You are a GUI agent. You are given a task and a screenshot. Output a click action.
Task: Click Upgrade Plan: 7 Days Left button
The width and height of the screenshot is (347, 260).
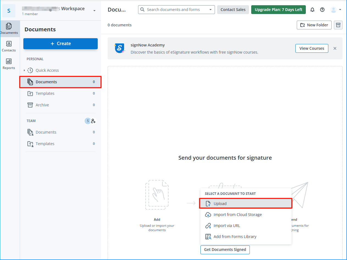pyautogui.click(x=278, y=10)
